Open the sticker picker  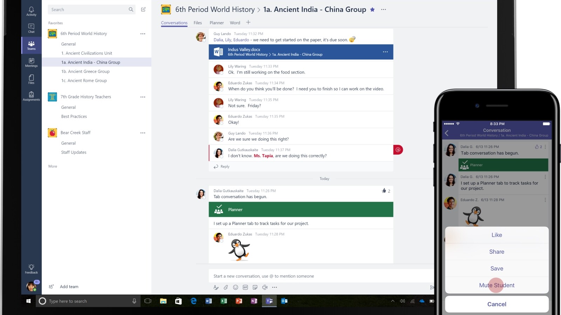255,287
